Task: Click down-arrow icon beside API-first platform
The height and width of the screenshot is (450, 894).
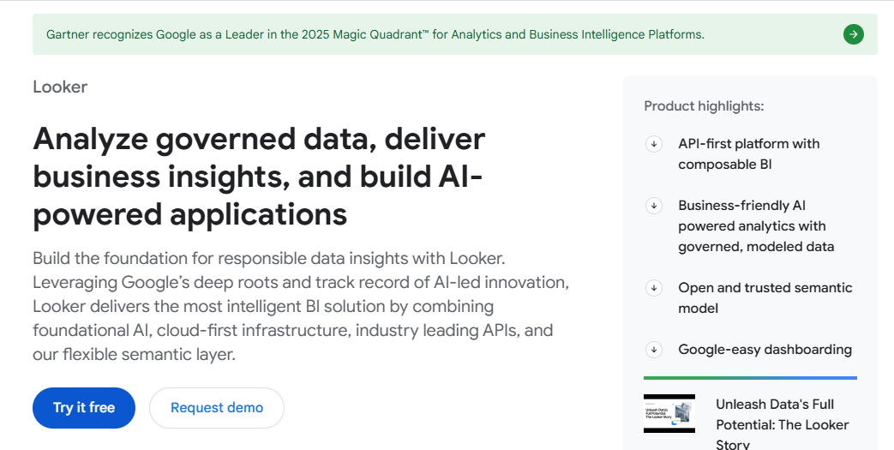Action: (x=654, y=144)
